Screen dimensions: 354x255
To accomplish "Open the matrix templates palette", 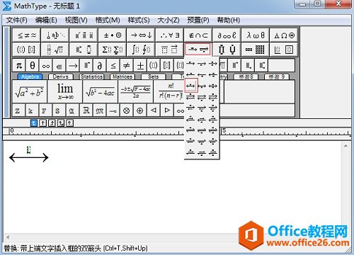I will coord(255,50).
